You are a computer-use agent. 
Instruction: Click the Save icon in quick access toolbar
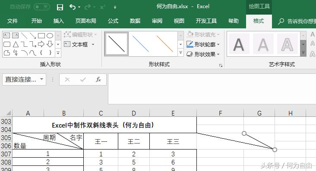pyautogui.click(x=60, y=7)
